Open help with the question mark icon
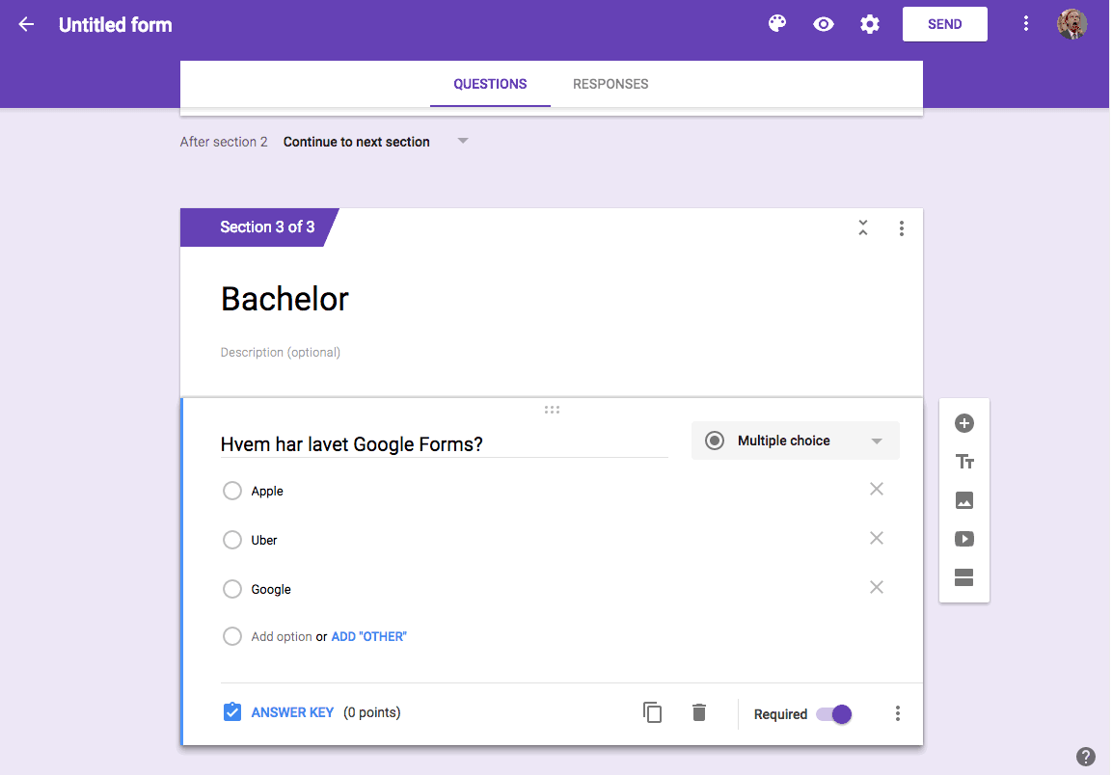The height and width of the screenshot is (775, 1112). [x=1086, y=757]
